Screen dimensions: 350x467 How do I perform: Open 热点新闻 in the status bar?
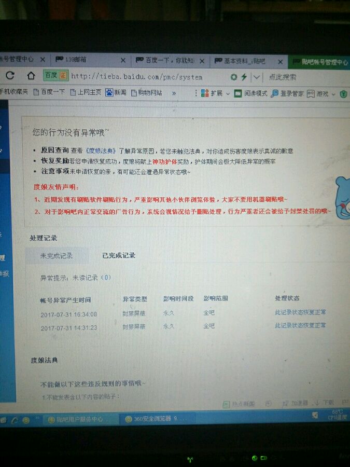[239, 404]
